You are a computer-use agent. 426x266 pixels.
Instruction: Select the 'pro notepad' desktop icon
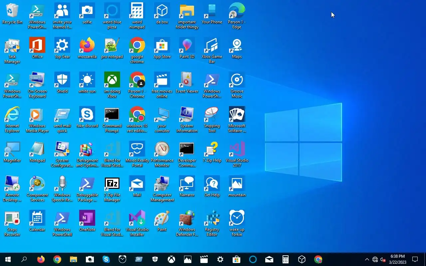(112, 49)
